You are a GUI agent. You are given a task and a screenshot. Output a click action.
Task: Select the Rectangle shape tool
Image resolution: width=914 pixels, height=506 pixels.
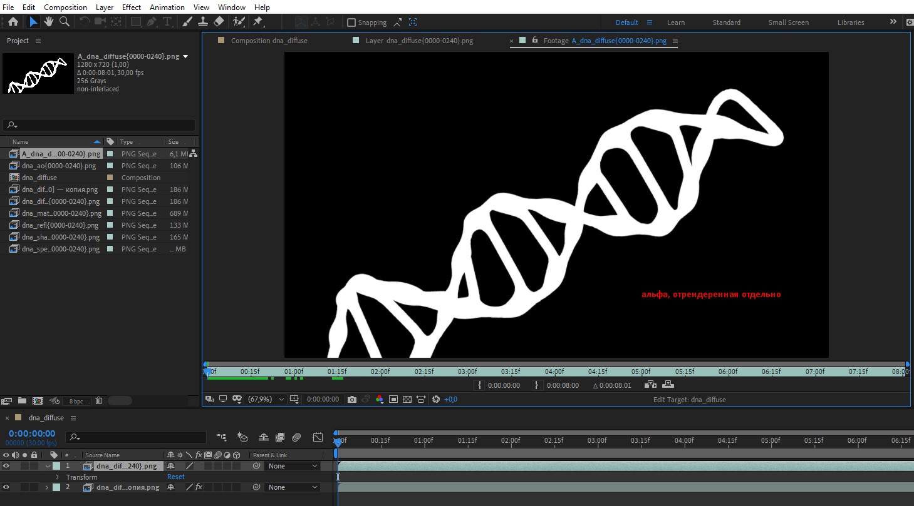tap(135, 22)
